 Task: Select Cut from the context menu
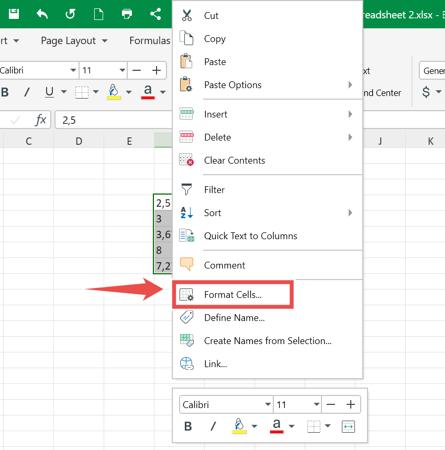(268, 16)
